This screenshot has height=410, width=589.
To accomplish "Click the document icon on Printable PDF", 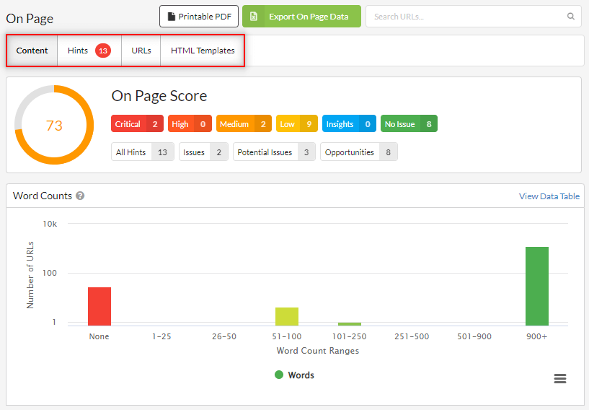I will tap(172, 17).
